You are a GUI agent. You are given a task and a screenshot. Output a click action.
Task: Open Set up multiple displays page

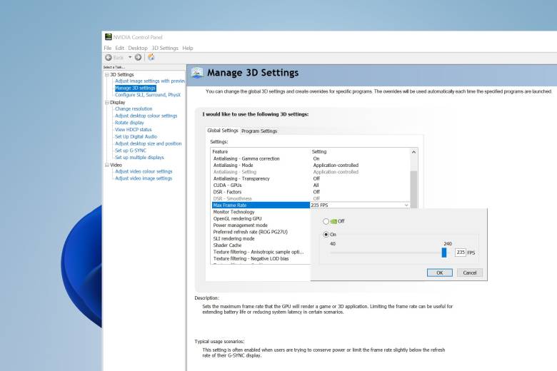(x=139, y=157)
